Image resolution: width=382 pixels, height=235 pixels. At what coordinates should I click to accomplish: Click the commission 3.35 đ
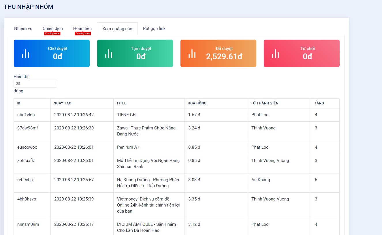point(194,199)
